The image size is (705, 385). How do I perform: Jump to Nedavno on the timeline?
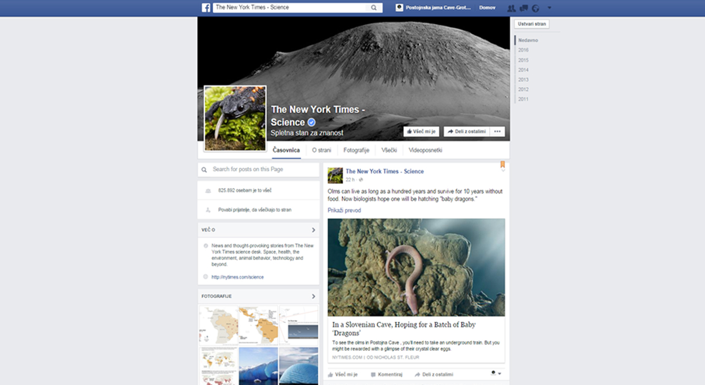coord(528,41)
